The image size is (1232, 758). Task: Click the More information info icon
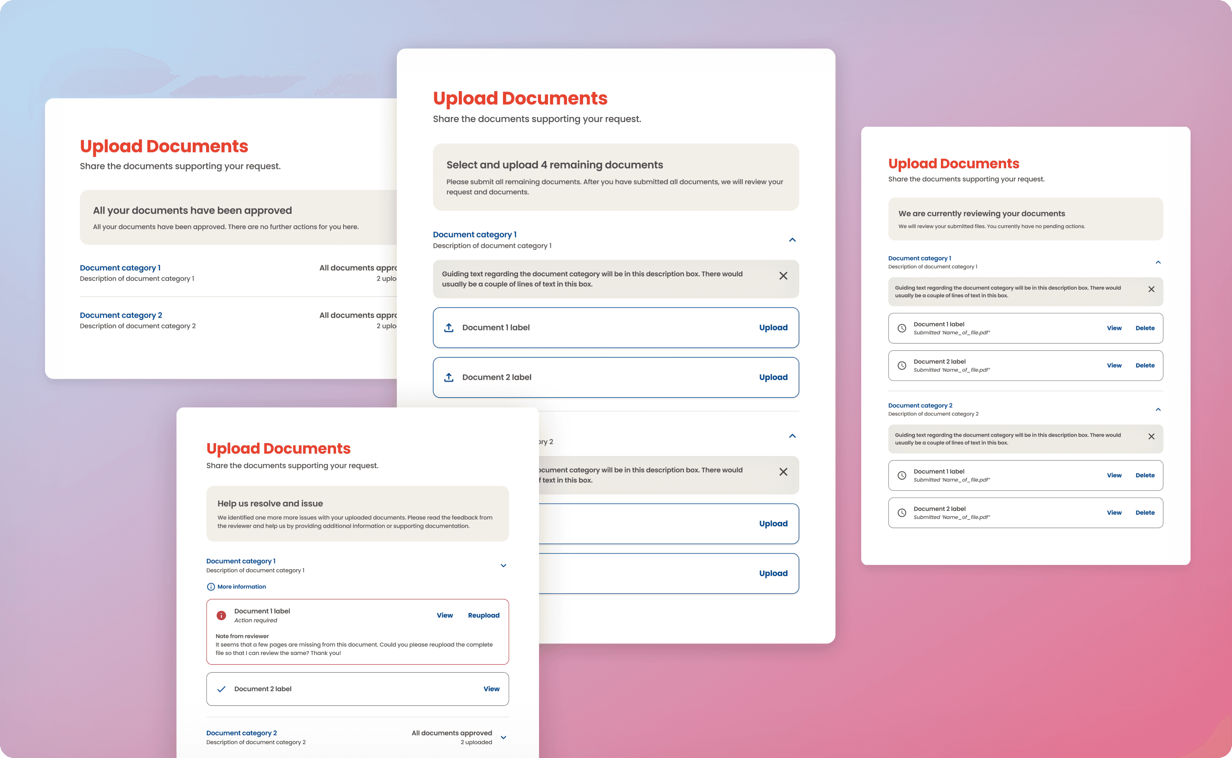point(210,587)
